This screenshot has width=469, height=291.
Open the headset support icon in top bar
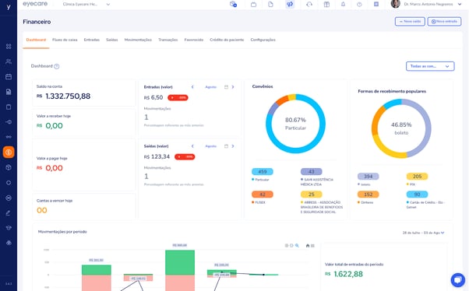pos(309,4)
